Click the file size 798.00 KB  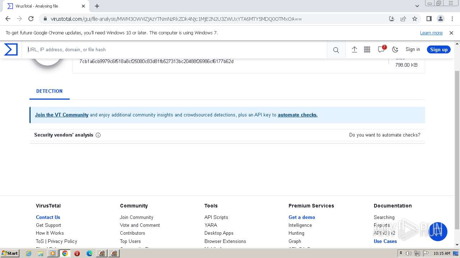(x=406, y=65)
